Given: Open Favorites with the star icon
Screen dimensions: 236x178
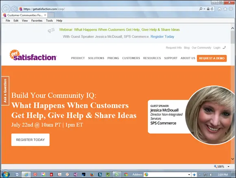Looking at the screenshot, I should pyautogui.click(x=225, y=9).
